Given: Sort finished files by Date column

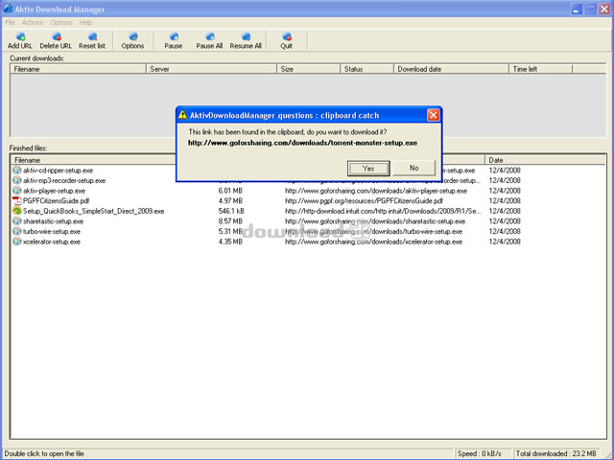Looking at the screenshot, I should [x=545, y=160].
